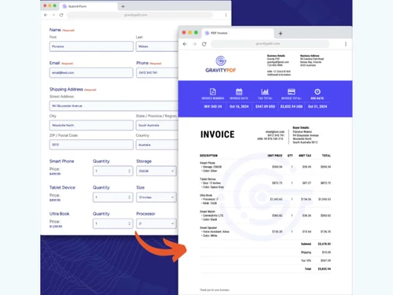Screen dimensions: 393x295
Task: Click back arrow in Submit Form window
Action: pos(46,15)
